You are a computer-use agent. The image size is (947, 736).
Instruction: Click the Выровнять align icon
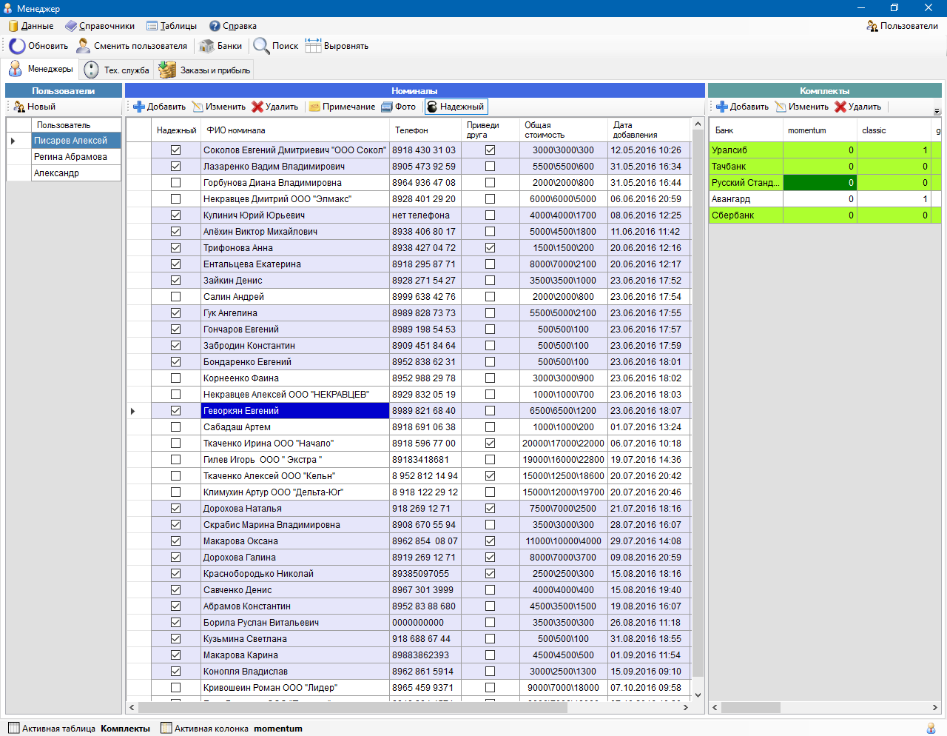[x=313, y=46]
